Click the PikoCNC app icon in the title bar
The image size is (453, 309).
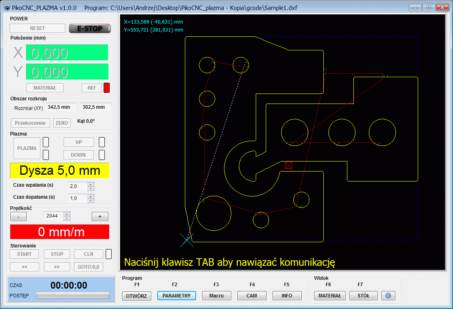tap(7, 8)
